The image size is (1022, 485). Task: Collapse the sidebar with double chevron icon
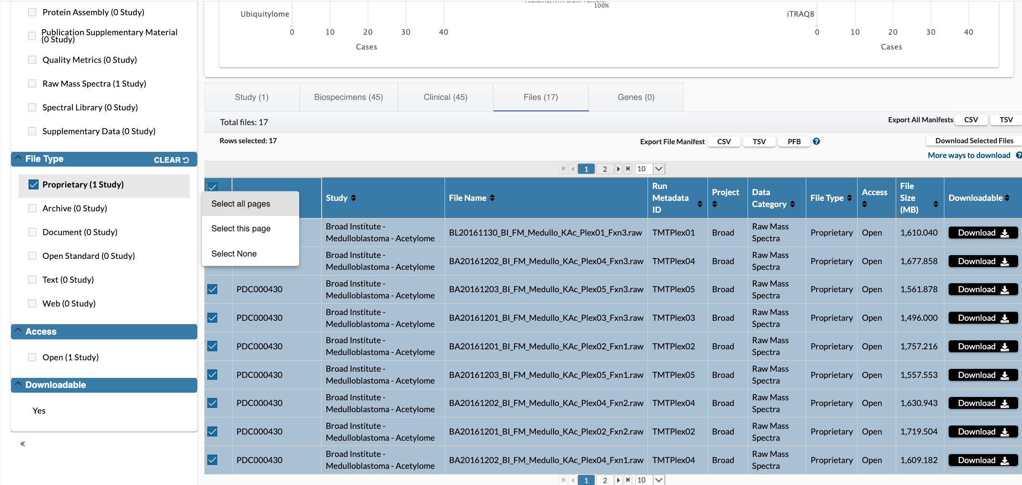[22, 444]
